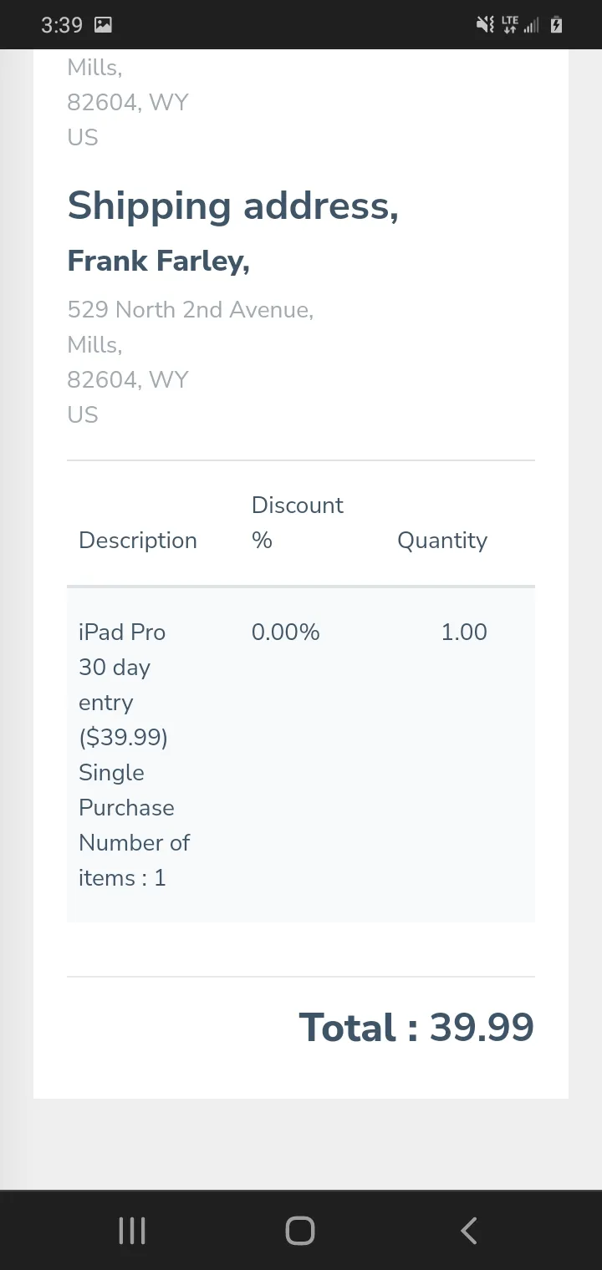
Task: Tap the name Frank Farley
Action: tap(159, 261)
